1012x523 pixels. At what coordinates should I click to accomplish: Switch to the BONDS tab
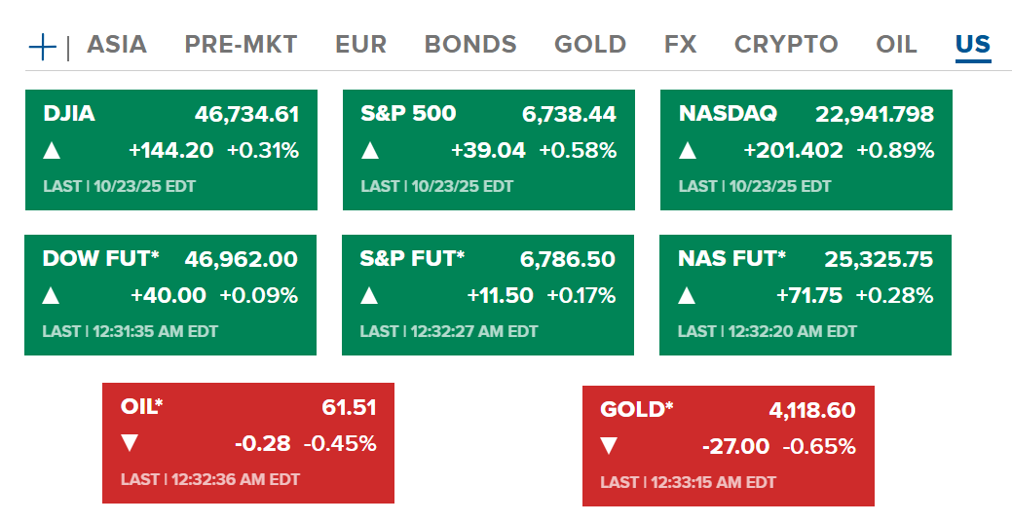click(470, 45)
